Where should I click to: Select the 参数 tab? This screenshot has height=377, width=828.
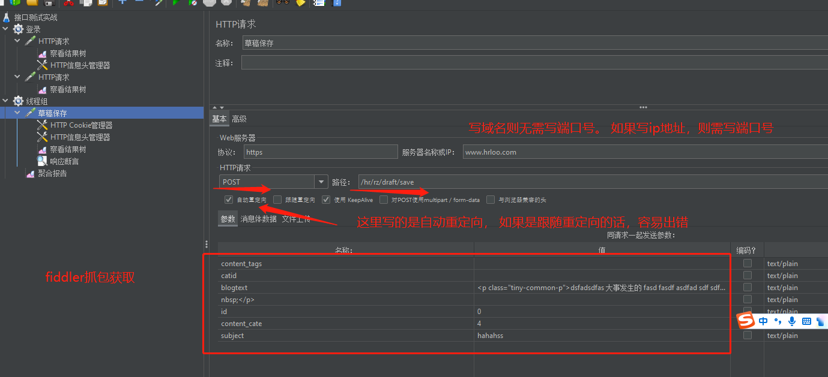coord(228,219)
